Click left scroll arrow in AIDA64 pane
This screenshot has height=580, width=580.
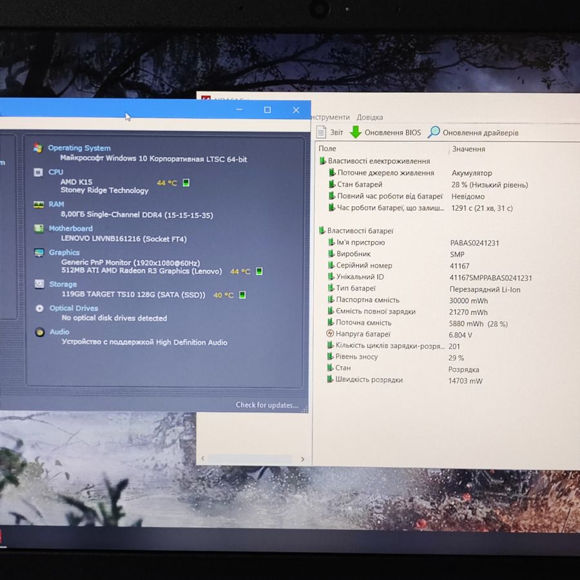(x=203, y=458)
